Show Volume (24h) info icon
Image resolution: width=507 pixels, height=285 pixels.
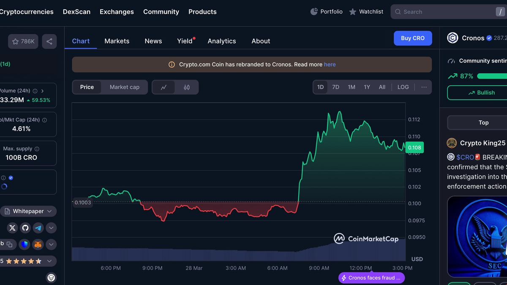[35, 91]
